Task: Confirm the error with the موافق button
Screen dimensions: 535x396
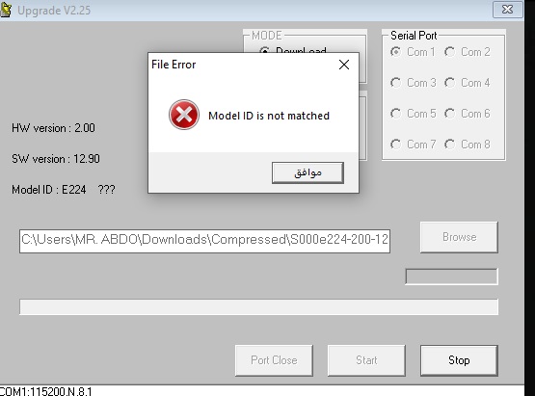Action: 308,172
